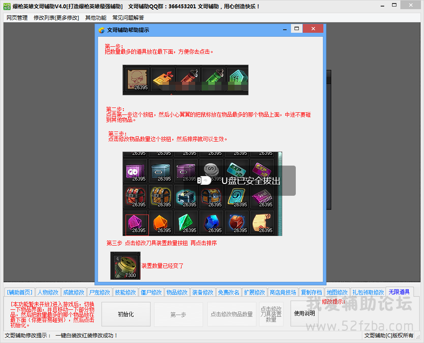Click the teal metal crate item icon
This screenshot has height=343, width=424.
(161, 172)
